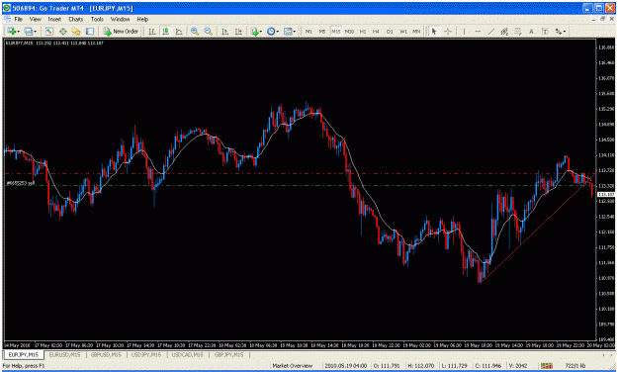Open the Profiles toolbar icon
Viewport: 618px width, 372px height.
[28, 32]
